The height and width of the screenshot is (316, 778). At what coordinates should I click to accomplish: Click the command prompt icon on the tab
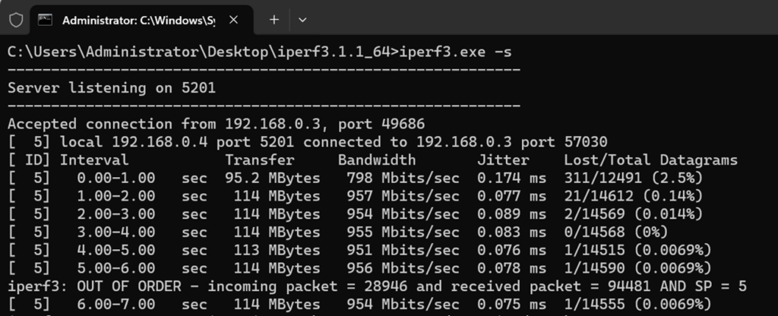click(46, 20)
